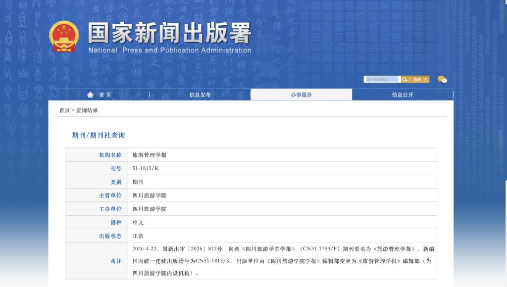Click the home icon beside 首页
The height and width of the screenshot is (287, 507).
(91, 95)
